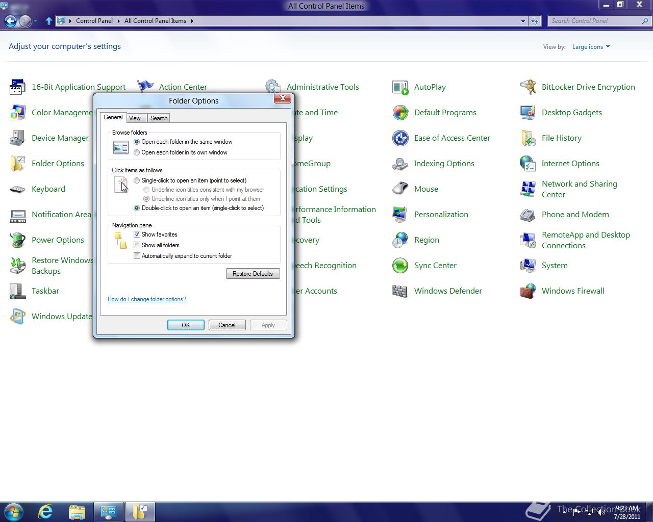This screenshot has width=653, height=522.
Task: Enable Automatically expand to current folder
Action: 137,256
